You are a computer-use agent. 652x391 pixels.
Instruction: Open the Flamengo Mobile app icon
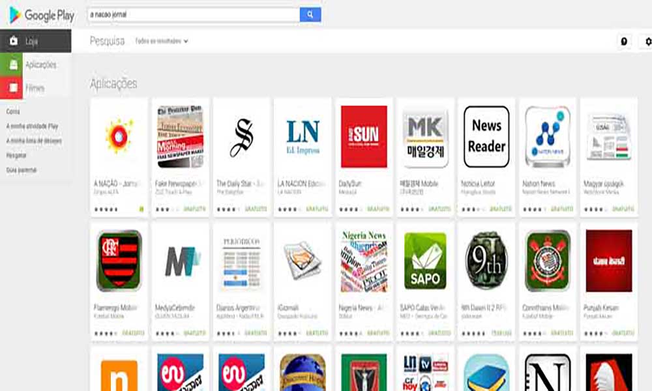click(x=119, y=261)
